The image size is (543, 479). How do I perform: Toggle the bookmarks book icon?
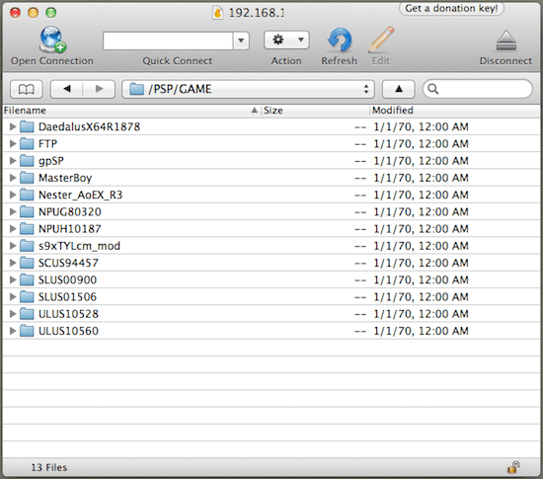(x=27, y=89)
